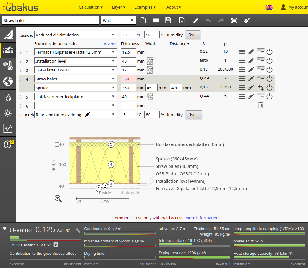Image resolution: width=308 pixels, height=268 pixels.
Task: Toggle power for OSB-Platte layer
Action: coord(269,70)
